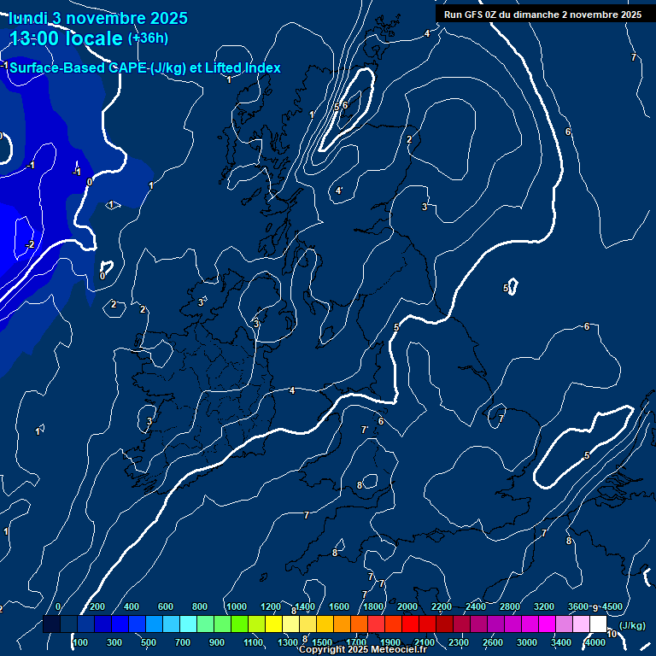Click 'Surface-Based CAPE (J/kg) et Lifted Index' caption
The image size is (656, 656).
[144, 67]
